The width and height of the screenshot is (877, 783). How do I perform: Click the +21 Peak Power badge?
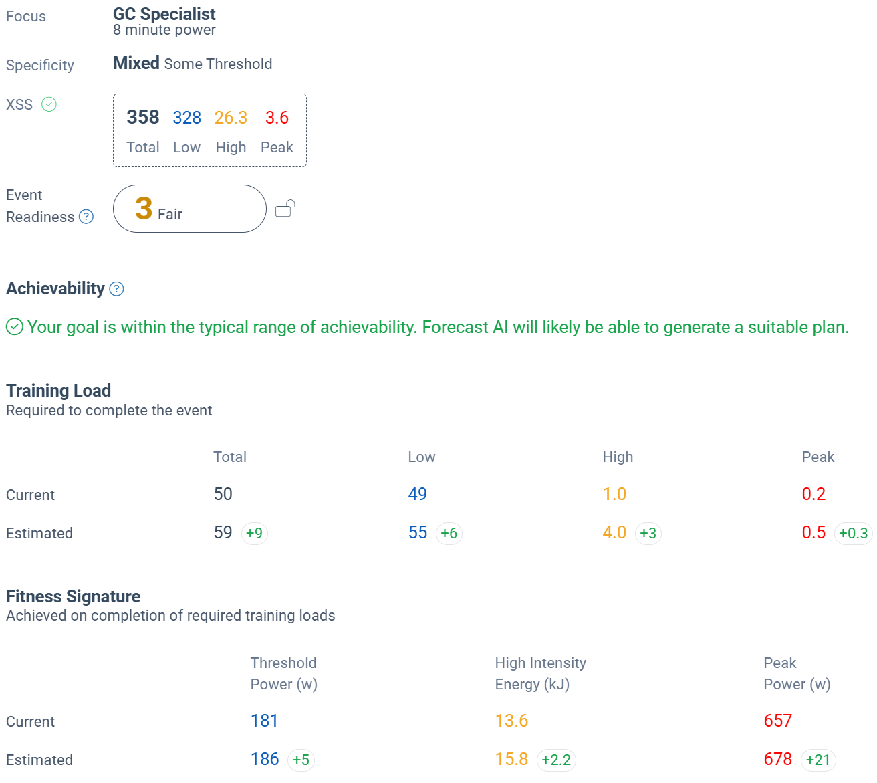click(x=818, y=760)
